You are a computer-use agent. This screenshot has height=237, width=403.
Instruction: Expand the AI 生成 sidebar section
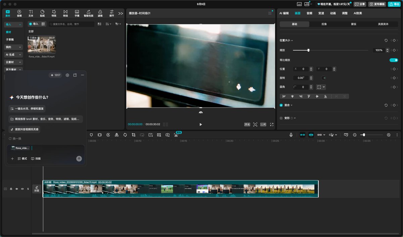pos(13,55)
